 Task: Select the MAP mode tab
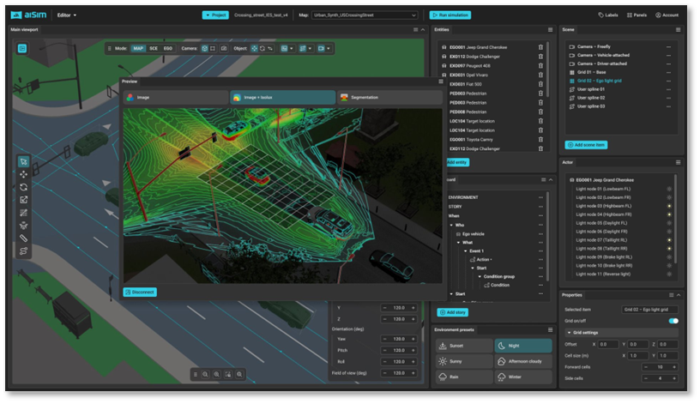click(138, 49)
